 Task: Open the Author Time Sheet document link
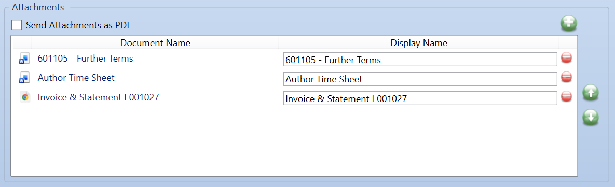click(x=76, y=78)
